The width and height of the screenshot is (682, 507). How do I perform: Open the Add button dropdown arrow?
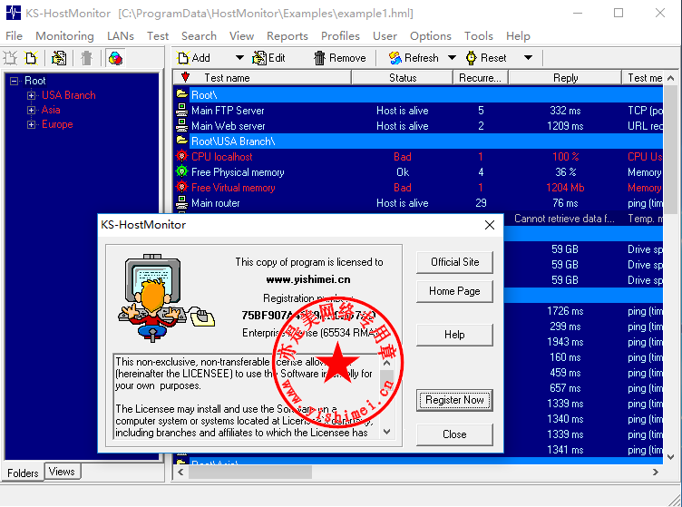239,57
